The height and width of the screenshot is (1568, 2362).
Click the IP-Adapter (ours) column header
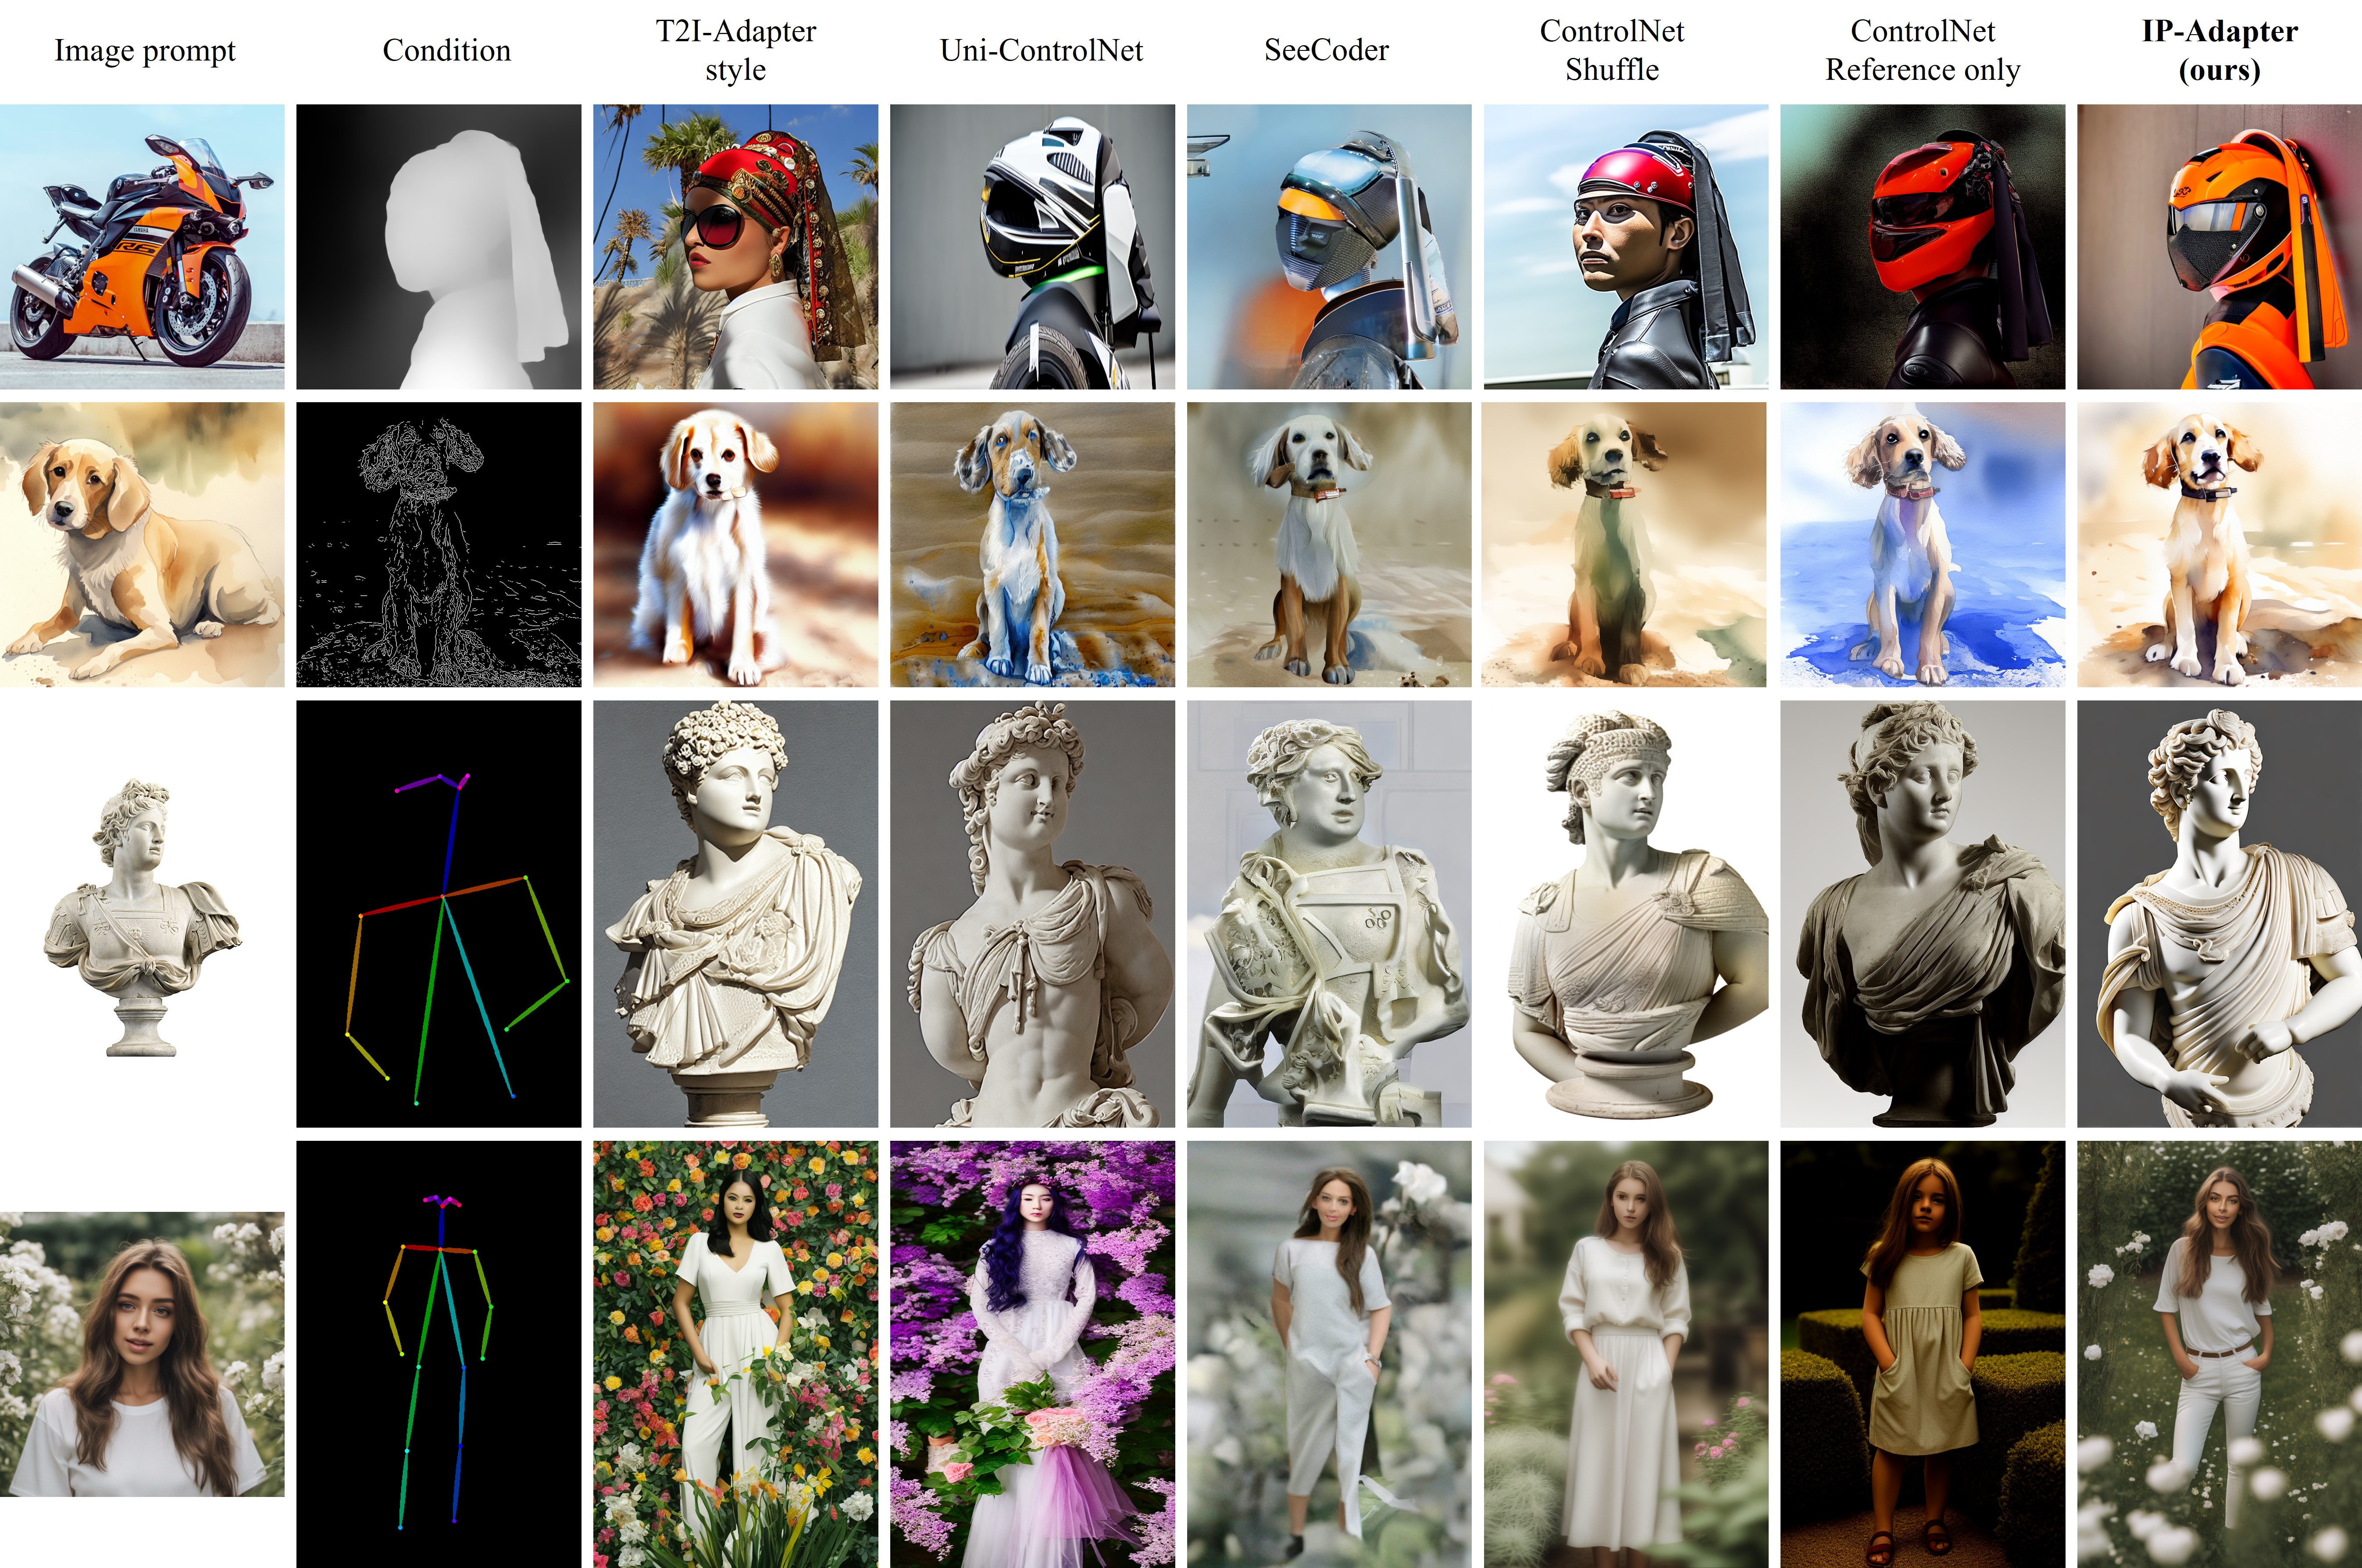[2219, 50]
